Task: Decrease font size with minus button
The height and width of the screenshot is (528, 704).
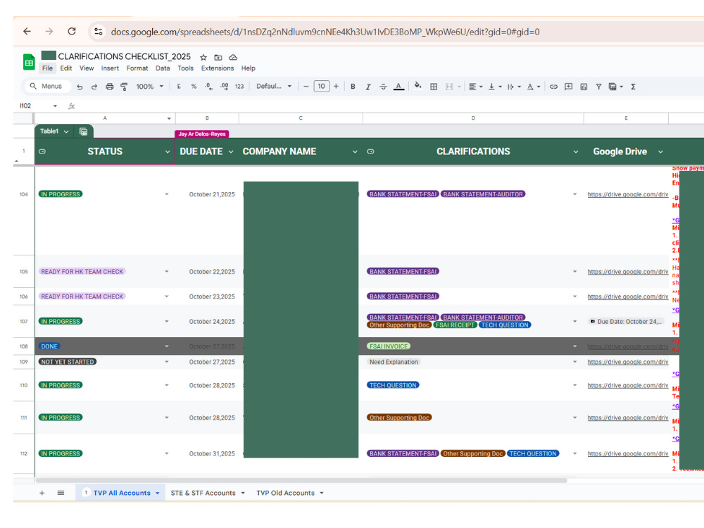Action: click(x=306, y=87)
